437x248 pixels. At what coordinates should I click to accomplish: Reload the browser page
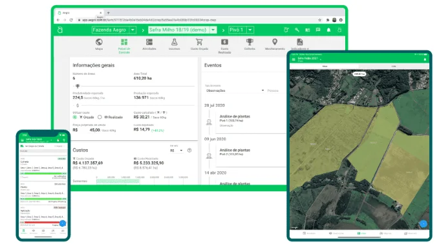[71, 20]
